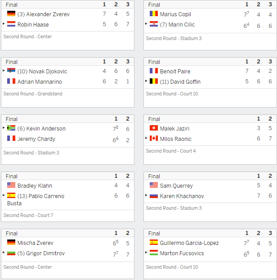The image size is (277, 280).
Task: Click the German flag beside Alexander Zverev
Action: pyautogui.click(x=11, y=14)
